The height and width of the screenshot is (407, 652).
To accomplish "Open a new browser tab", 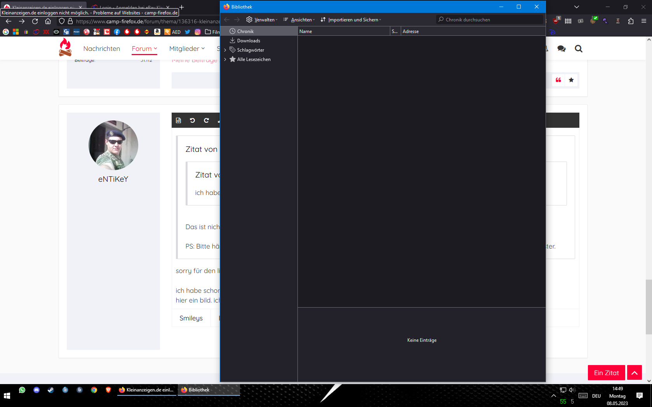I will [x=181, y=7].
